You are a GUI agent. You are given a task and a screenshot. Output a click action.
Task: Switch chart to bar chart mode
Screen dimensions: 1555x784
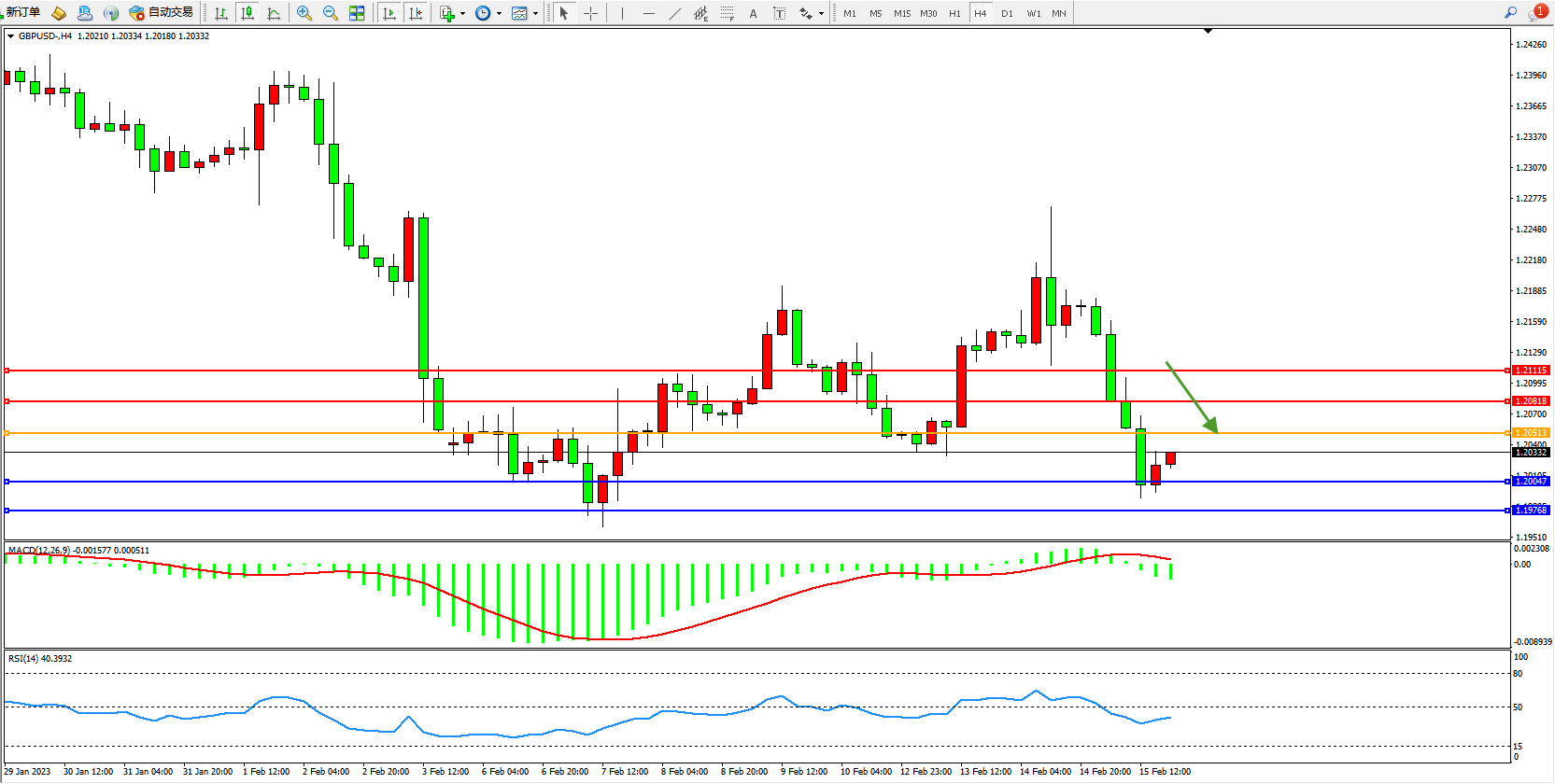[x=221, y=13]
